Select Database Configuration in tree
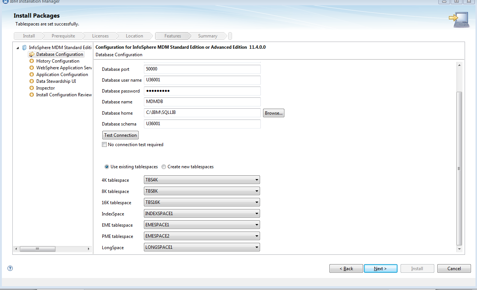 [60, 54]
